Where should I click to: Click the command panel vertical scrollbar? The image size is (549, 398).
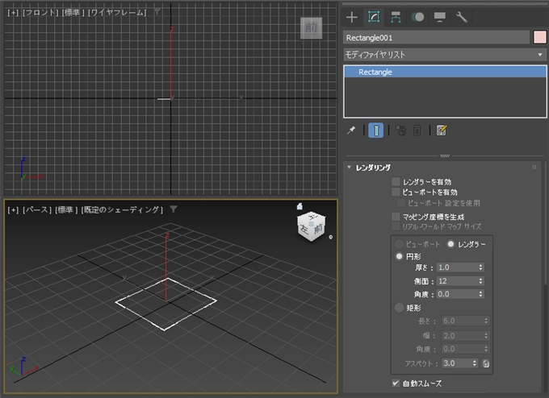click(x=547, y=222)
